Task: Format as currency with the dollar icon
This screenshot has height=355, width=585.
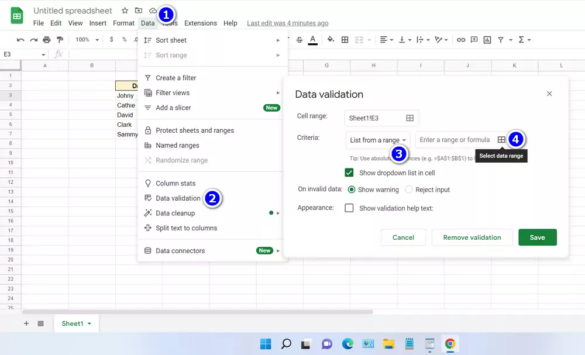Action: [x=111, y=40]
